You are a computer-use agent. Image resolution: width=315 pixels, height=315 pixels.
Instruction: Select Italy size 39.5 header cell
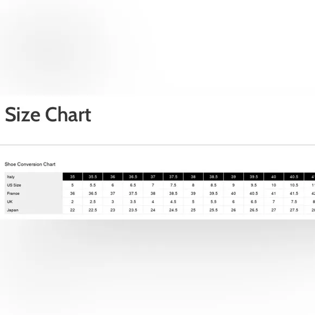[x=254, y=177]
